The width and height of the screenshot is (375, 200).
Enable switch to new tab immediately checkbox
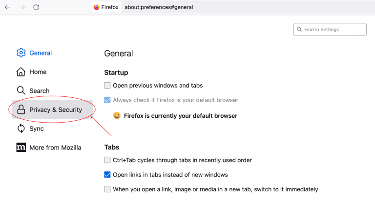point(107,189)
